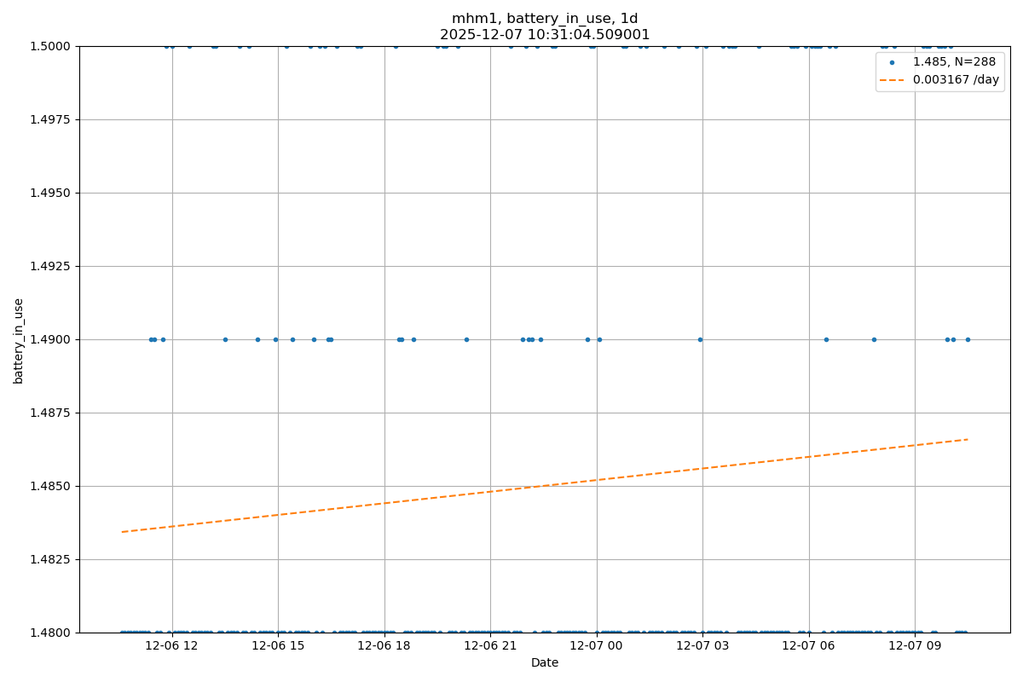Click the x-axis tick label '12-06 12'
This screenshot has height=682, width=1023.
click(172, 646)
